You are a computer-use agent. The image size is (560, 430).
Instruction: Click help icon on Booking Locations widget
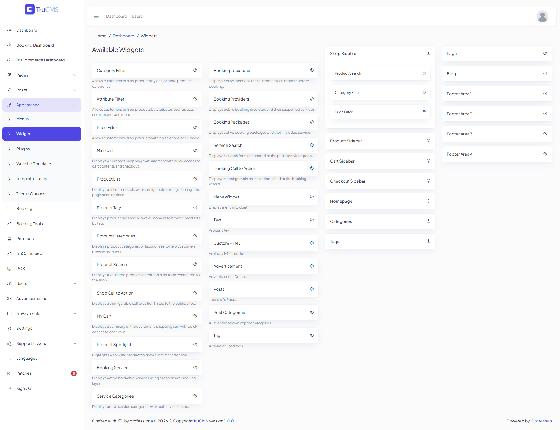click(x=312, y=70)
